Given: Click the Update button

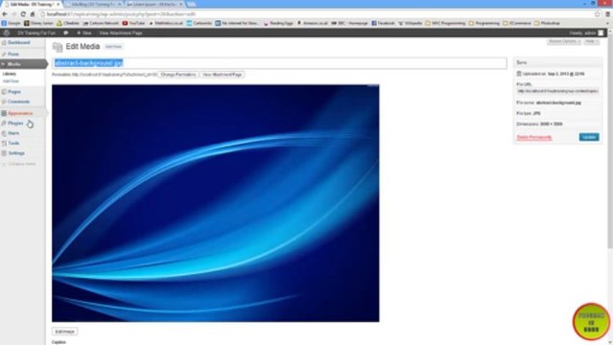Looking at the screenshot, I should point(589,137).
